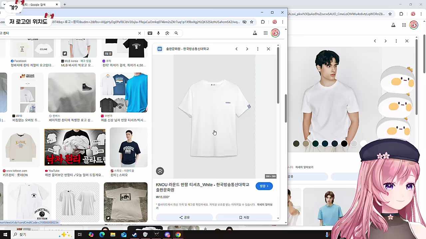Open the Google apps grid in front window

coord(266,33)
